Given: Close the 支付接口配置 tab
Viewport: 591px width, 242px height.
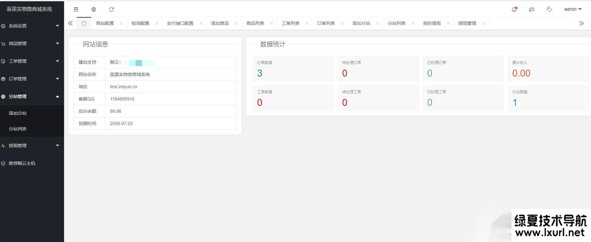Looking at the screenshot, I should point(201,23).
